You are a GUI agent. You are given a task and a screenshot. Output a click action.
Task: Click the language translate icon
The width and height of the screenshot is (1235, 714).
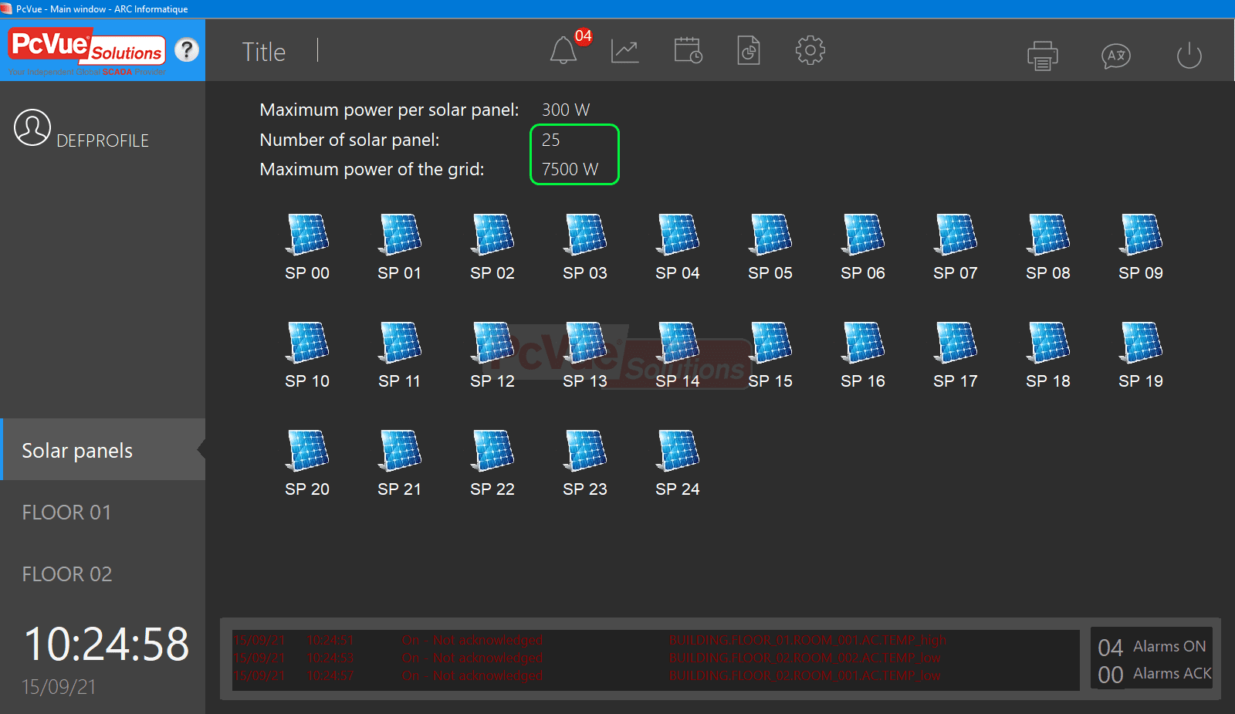pyautogui.click(x=1115, y=56)
